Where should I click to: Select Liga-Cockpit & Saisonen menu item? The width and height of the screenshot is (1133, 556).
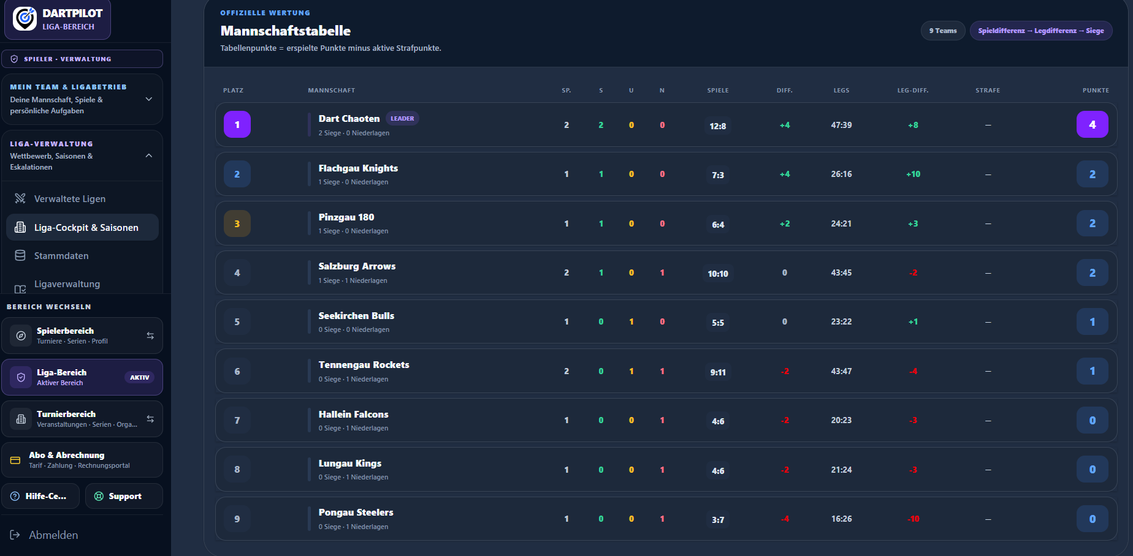point(82,227)
